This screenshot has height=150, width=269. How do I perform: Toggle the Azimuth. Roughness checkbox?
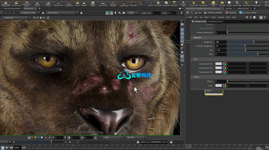195,46
